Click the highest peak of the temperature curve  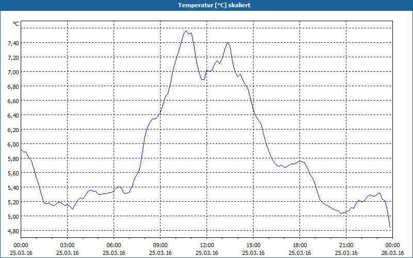tap(186, 30)
